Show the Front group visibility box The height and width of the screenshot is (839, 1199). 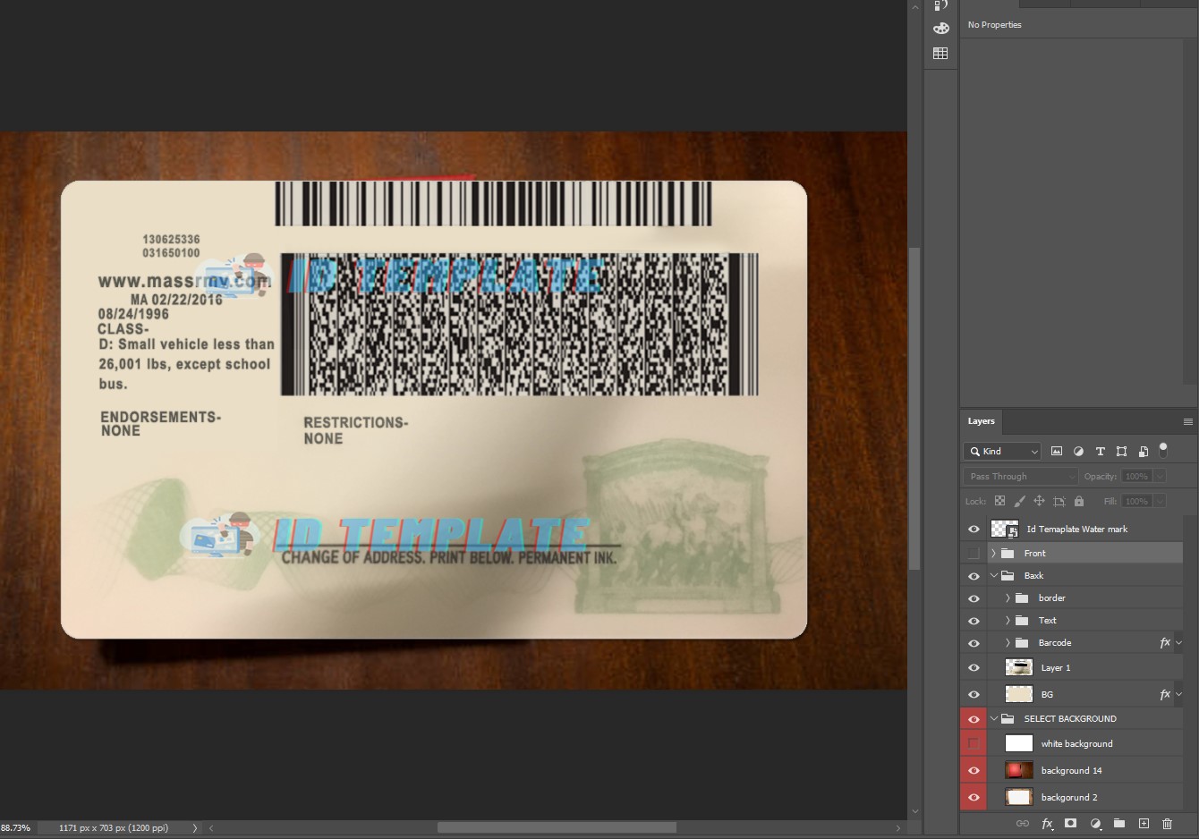974,554
